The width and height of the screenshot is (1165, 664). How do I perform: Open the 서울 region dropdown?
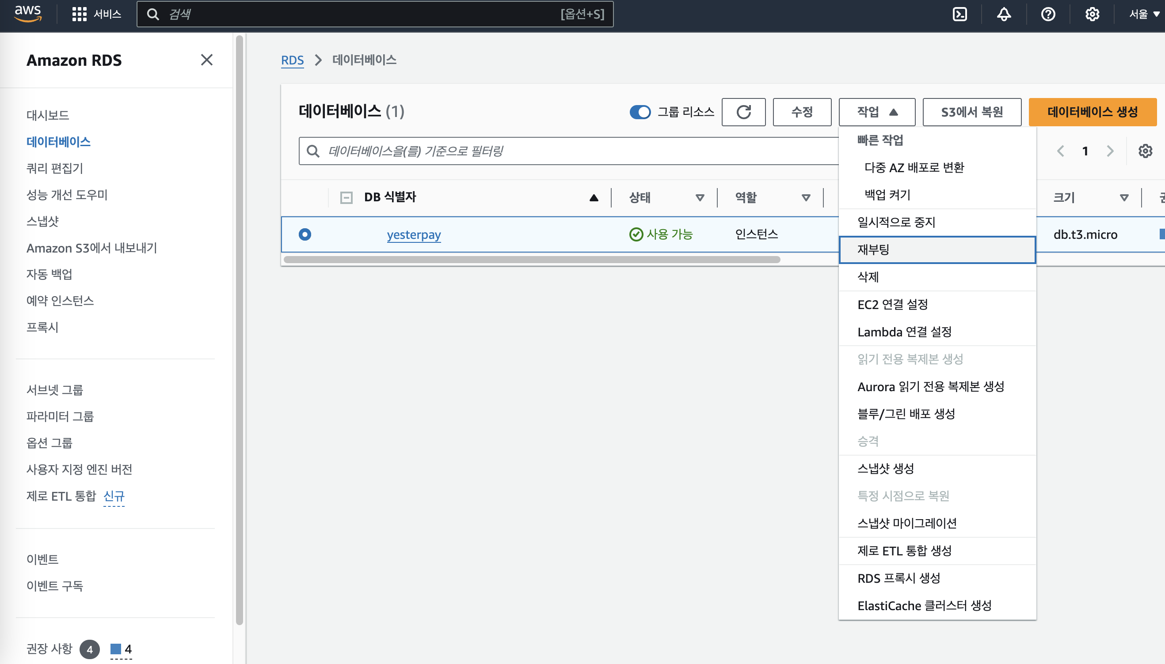(1143, 15)
